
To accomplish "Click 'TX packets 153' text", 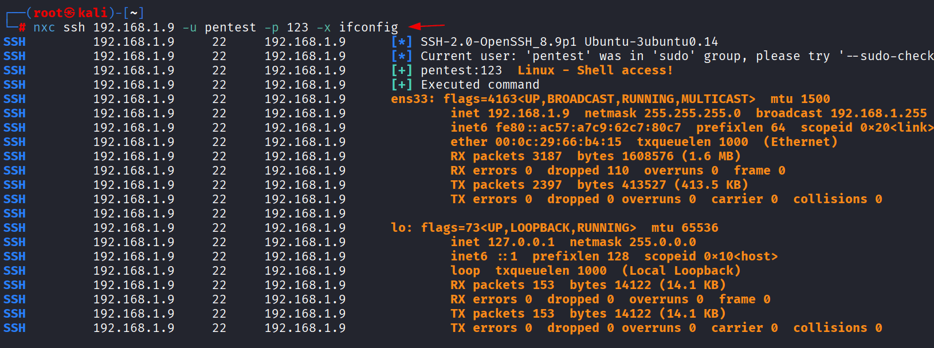I will pos(503,314).
